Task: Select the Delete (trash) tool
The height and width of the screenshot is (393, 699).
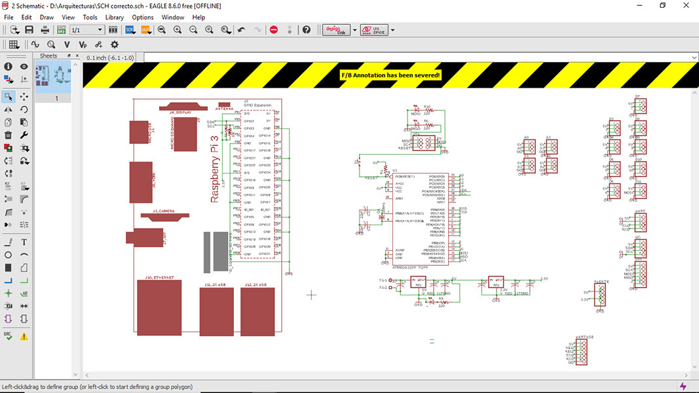Action: tap(8, 135)
